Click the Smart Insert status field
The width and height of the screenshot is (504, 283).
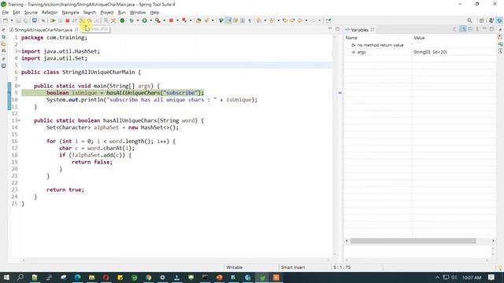point(293,267)
